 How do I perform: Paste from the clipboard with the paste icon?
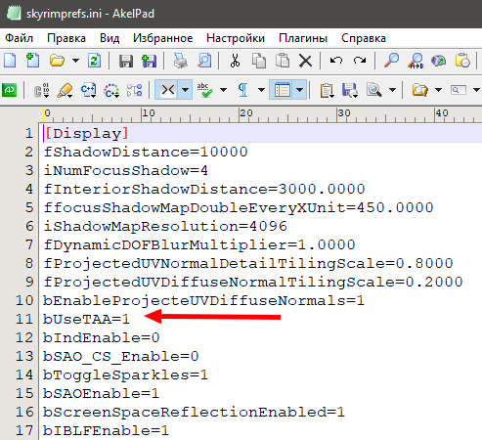point(283,61)
